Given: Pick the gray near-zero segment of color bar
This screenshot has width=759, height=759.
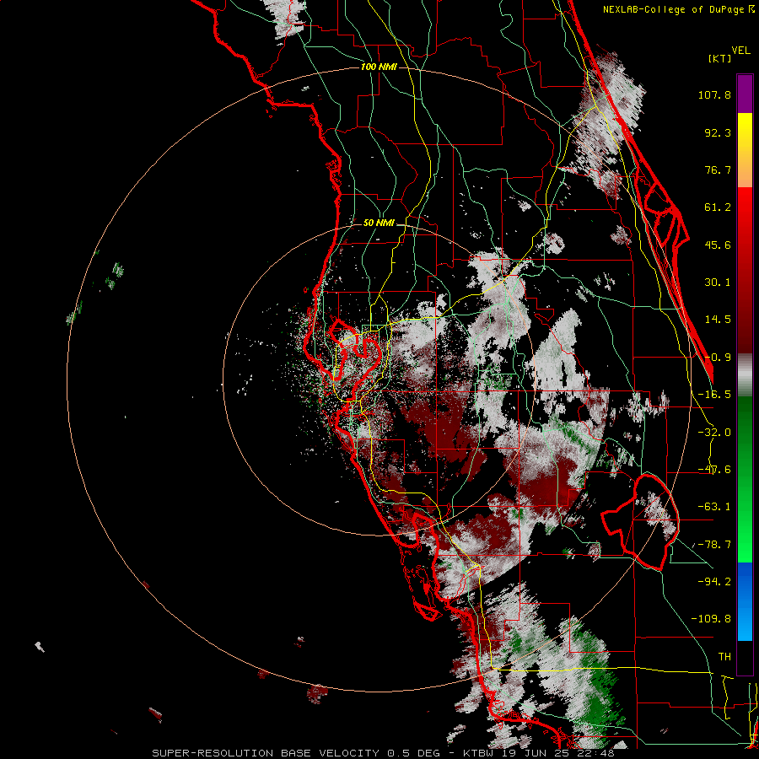Looking at the screenshot, I should tap(745, 375).
